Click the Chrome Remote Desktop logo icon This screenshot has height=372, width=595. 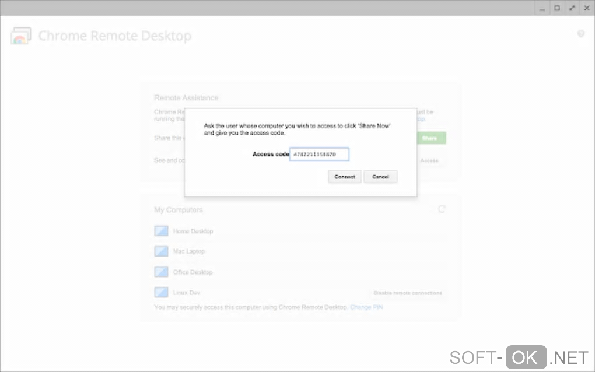pos(21,36)
